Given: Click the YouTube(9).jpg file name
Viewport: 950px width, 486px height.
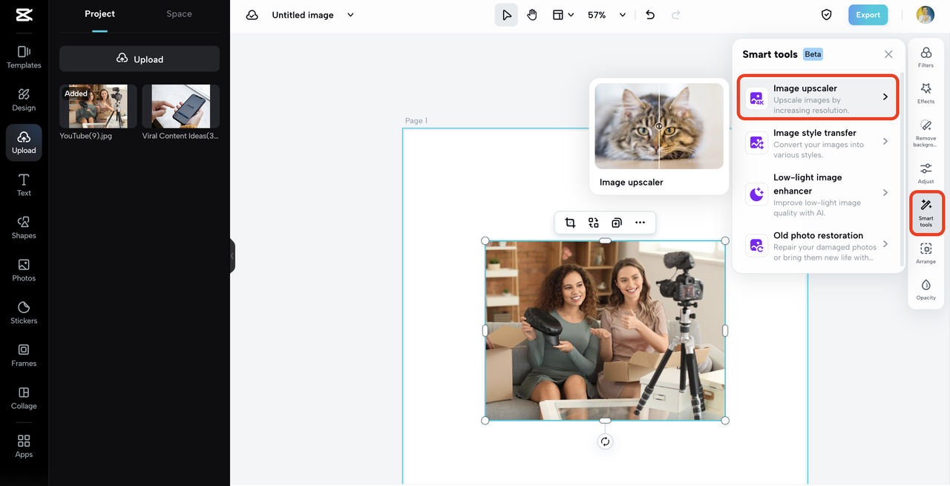Looking at the screenshot, I should pos(86,136).
